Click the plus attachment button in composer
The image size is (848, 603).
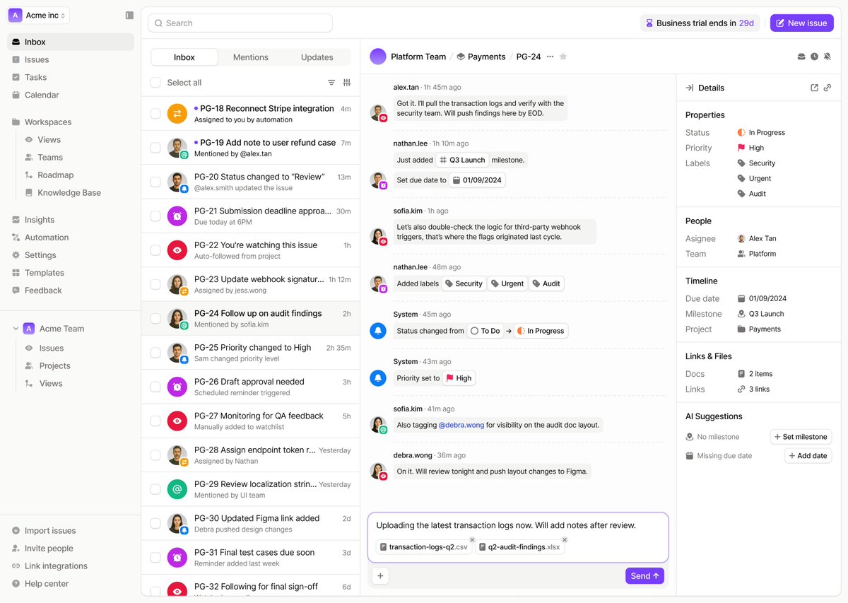pos(380,576)
